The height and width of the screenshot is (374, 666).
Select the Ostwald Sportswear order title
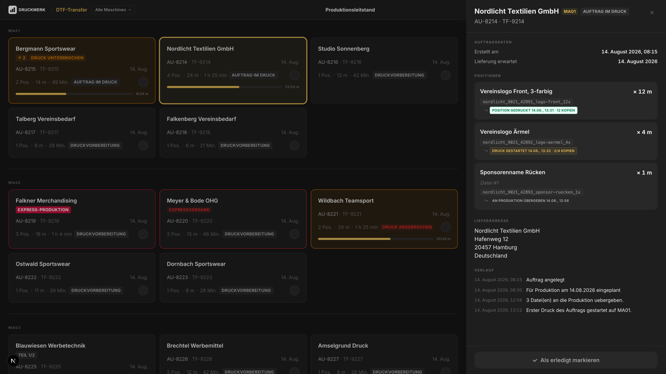(43, 264)
